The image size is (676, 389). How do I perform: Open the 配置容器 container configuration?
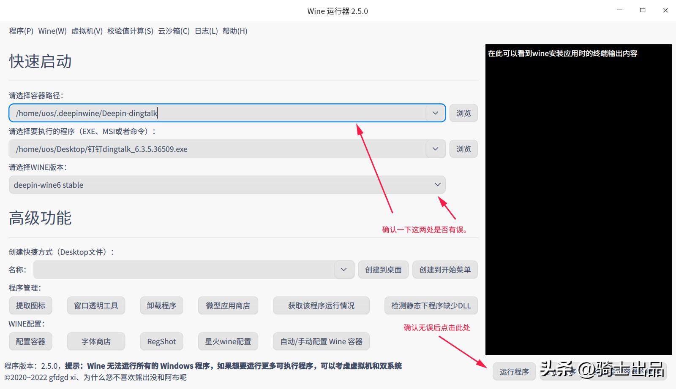click(30, 341)
